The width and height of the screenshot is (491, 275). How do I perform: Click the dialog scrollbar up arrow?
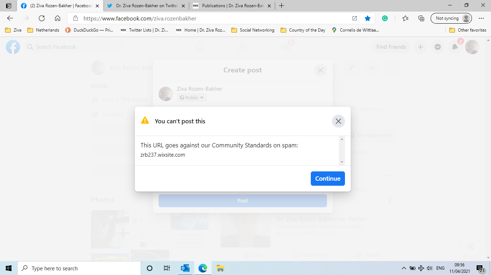(x=342, y=139)
